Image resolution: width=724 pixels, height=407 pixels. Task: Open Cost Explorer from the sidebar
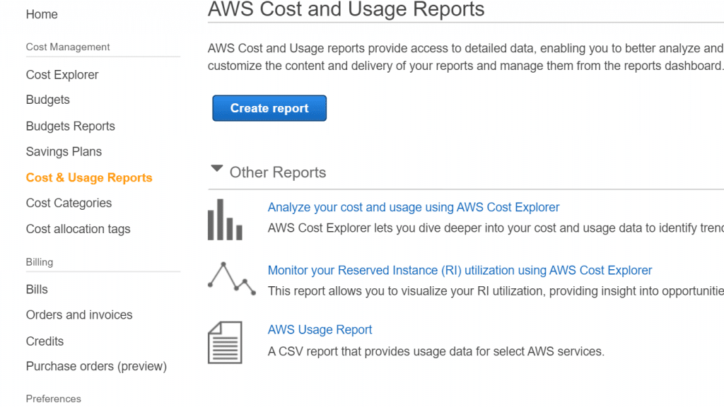[x=62, y=74]
